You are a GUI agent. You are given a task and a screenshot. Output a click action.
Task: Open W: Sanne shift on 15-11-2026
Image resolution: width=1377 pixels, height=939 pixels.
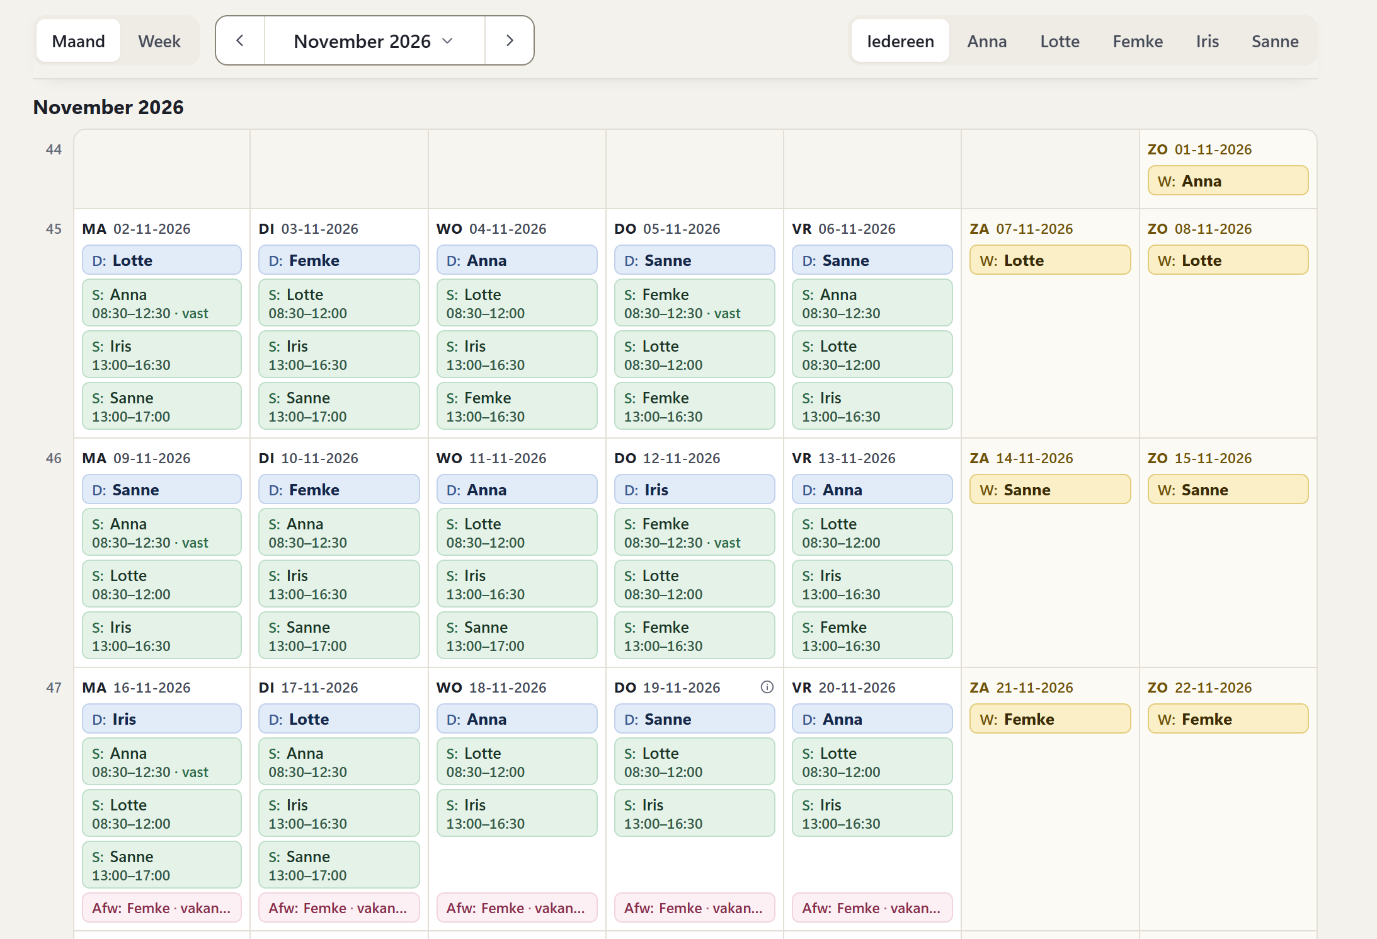1228,490
